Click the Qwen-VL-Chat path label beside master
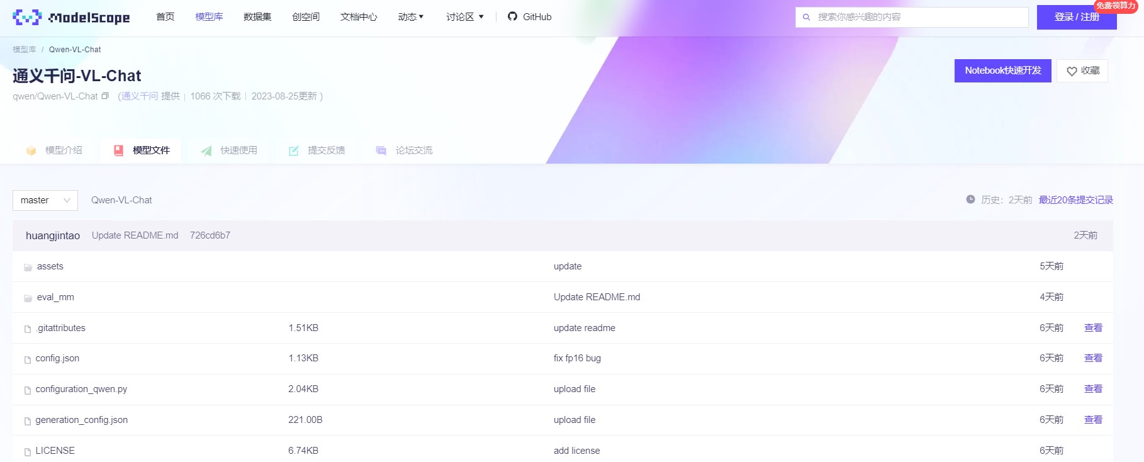Screen dimensions: 1144x462 (x=121, y=200)
